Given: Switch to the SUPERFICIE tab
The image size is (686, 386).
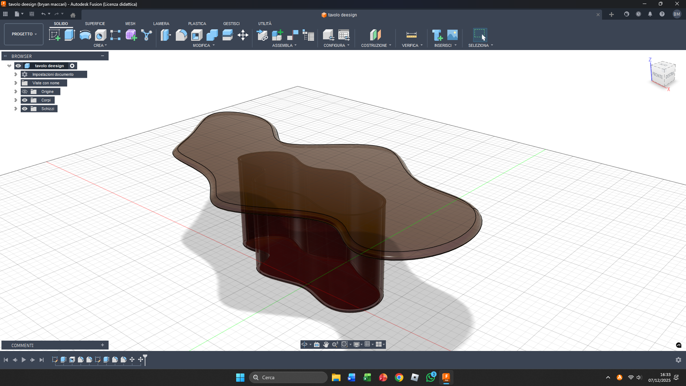Looking at the screenshot, I should click(x=95, y=24).
